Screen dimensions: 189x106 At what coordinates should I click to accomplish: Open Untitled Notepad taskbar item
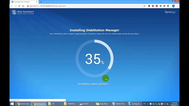pos(118,104)
